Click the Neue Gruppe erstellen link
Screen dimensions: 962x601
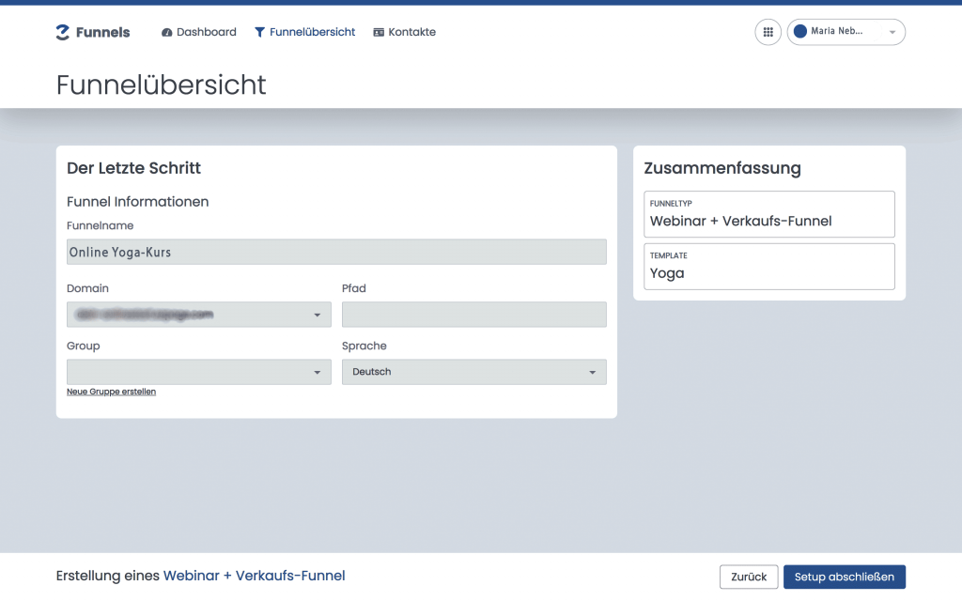[x=111, y=392]
